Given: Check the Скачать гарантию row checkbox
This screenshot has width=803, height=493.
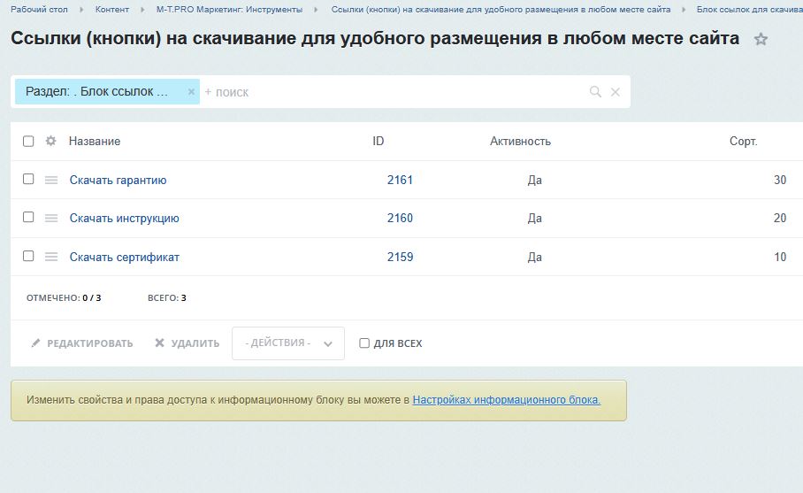Looking at the screenshot, I should 28,179.
